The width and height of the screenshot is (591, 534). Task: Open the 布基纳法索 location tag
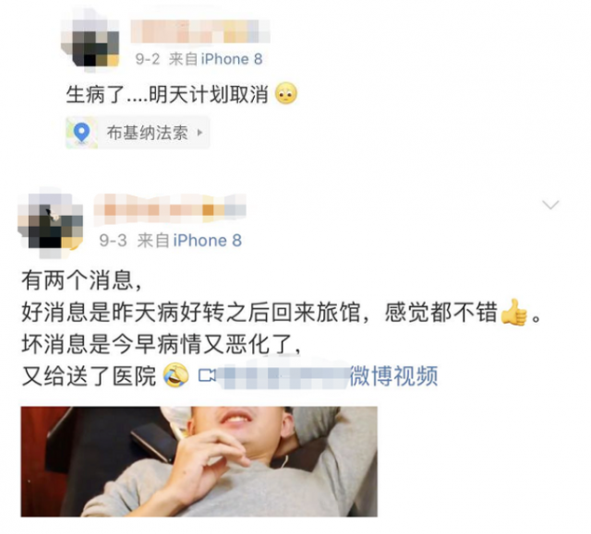click(138, 133)
